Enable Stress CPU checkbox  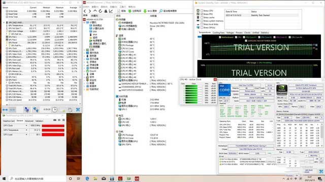click(x=202, y=11)
